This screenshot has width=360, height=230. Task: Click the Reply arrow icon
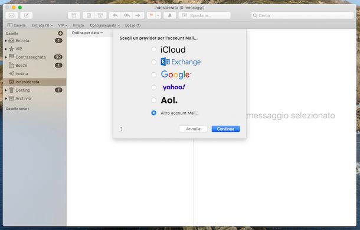115,15
